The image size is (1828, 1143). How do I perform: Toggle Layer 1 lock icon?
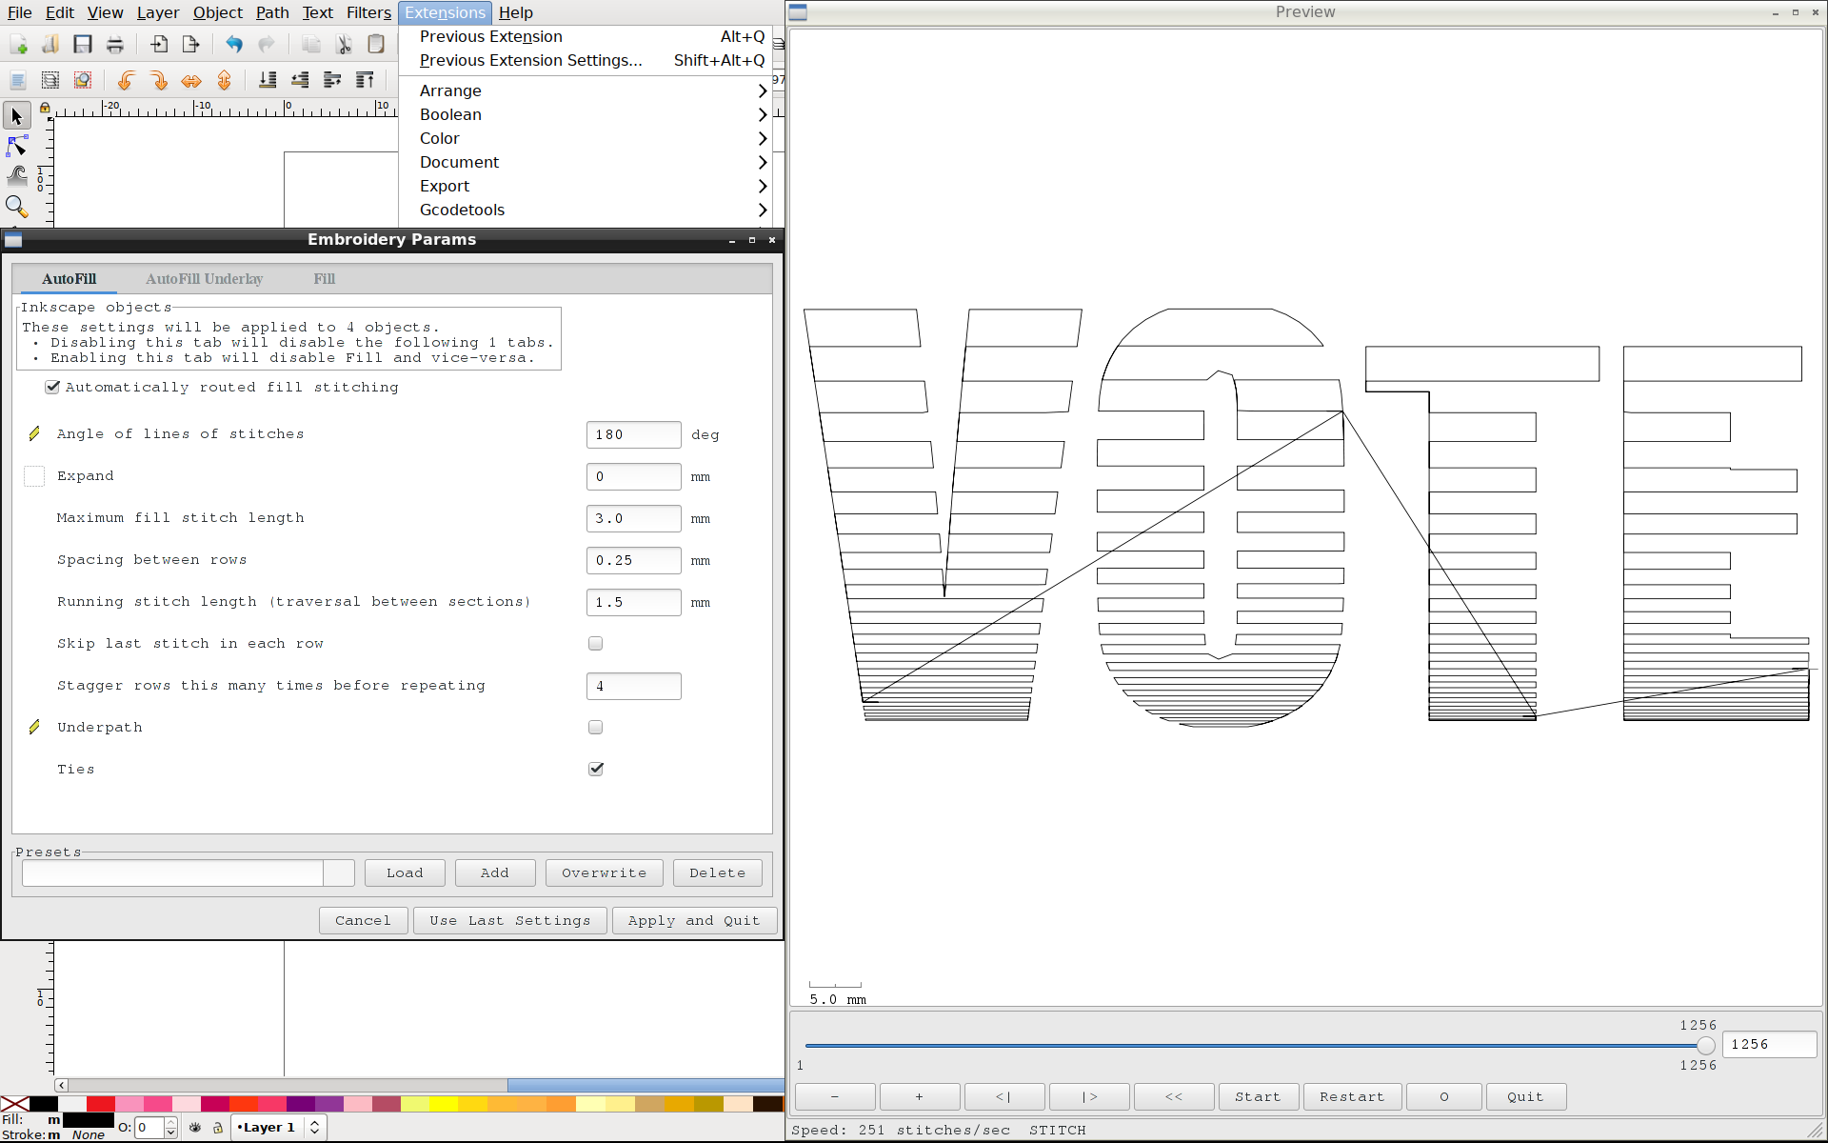[218, 1128]
